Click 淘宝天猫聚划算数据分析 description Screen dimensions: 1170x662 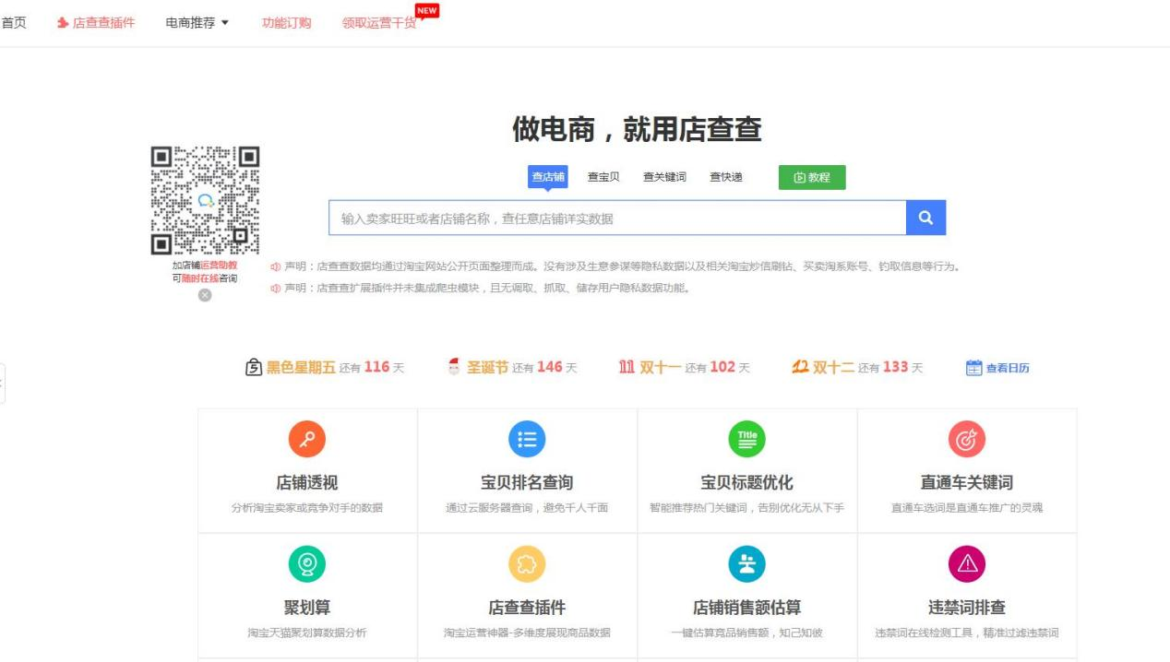(x=307, y=633)
